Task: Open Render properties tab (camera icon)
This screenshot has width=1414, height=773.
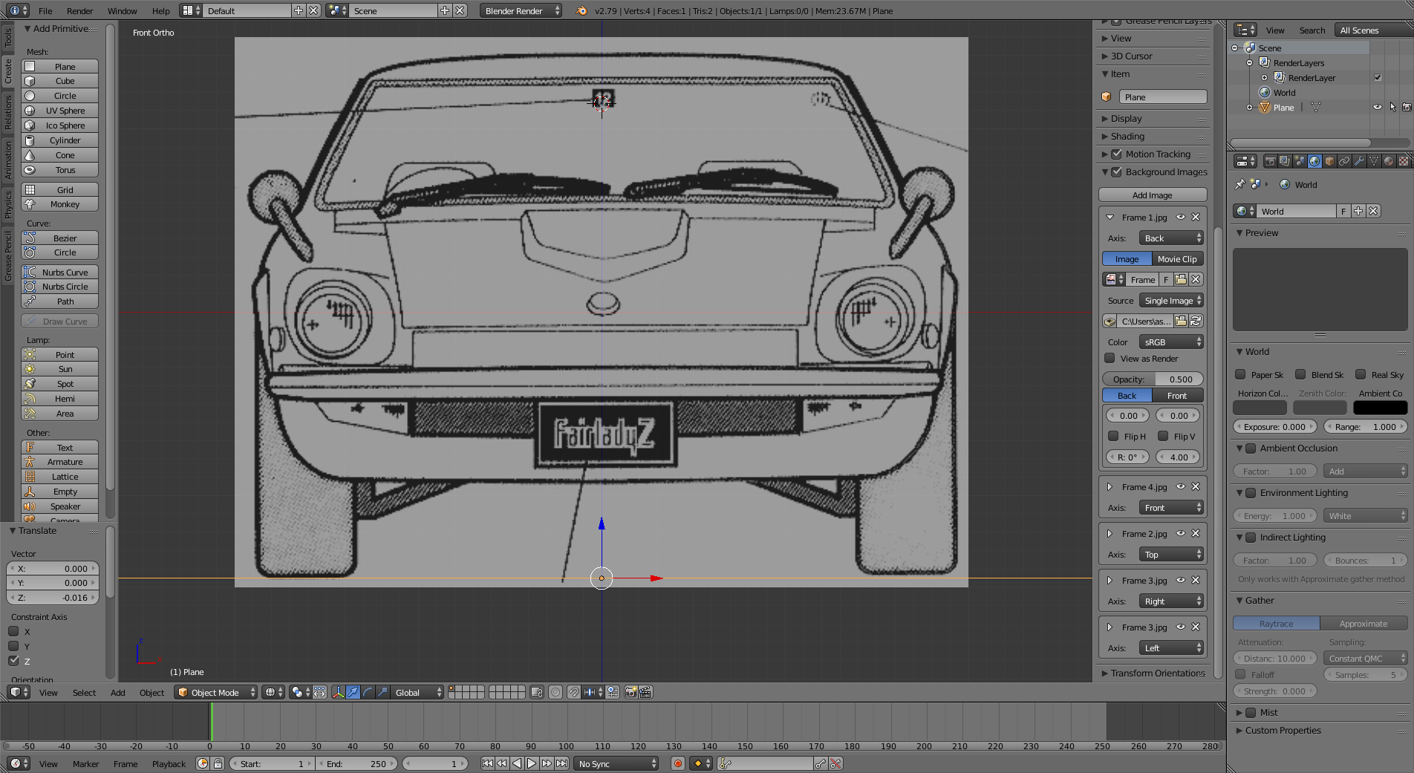Action: point(1271,161)
